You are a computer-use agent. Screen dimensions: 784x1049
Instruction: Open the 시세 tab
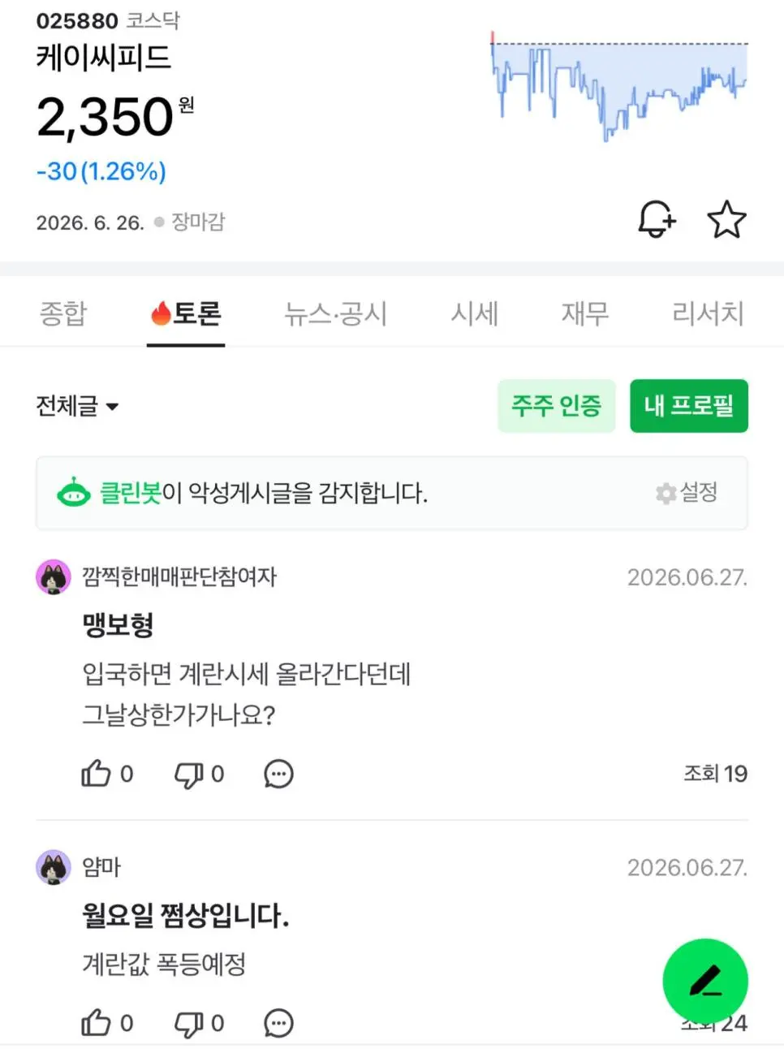tap(475, 313)
